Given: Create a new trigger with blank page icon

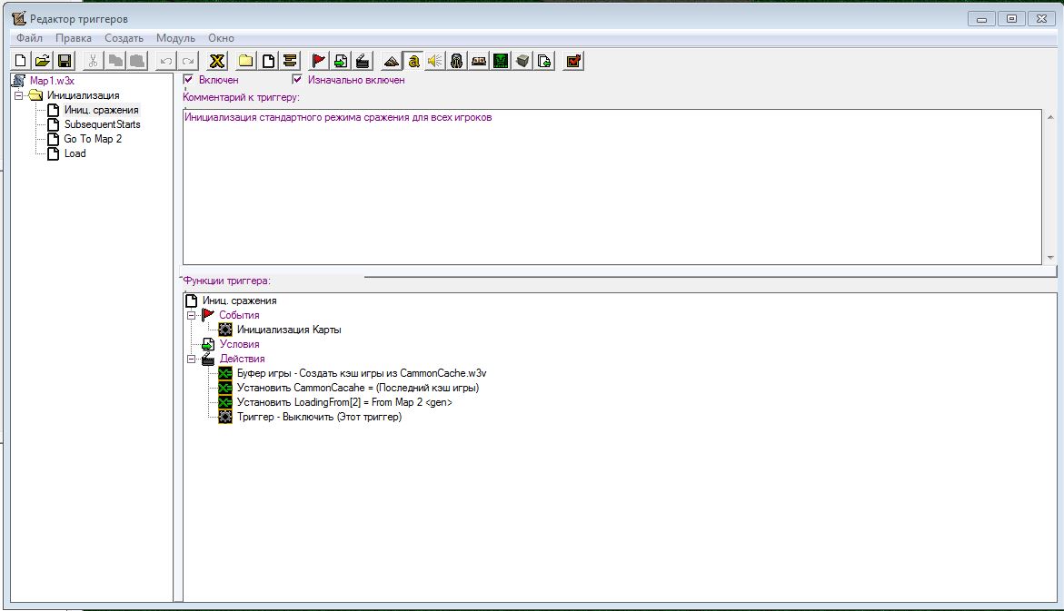Looking at the screenshot, I should pos(268,61).
